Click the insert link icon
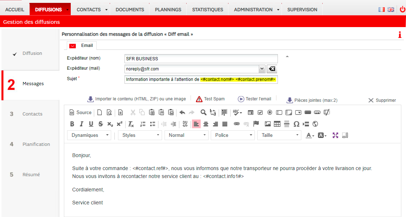Viewport: 406px width, 217px height. point(237,124)
